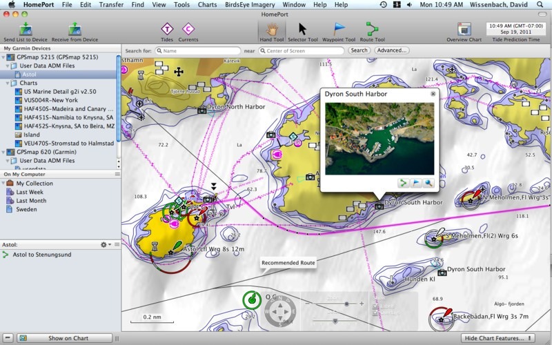Image resolution: width=552 pixels, height=345 pixels.
Task: Select Astol in device tree
Action: coord(58,75)
